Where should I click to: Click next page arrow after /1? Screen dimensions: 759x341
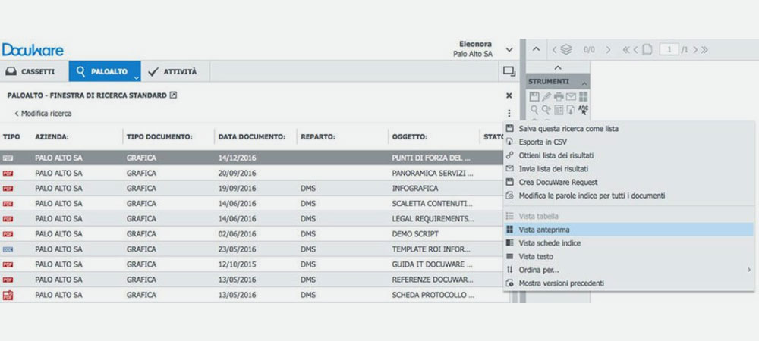[695, 50]
